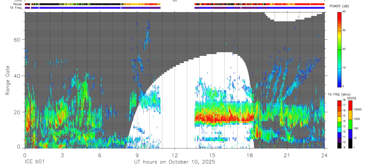Select the 18 tick on UT hours axis

coord(249,155)
